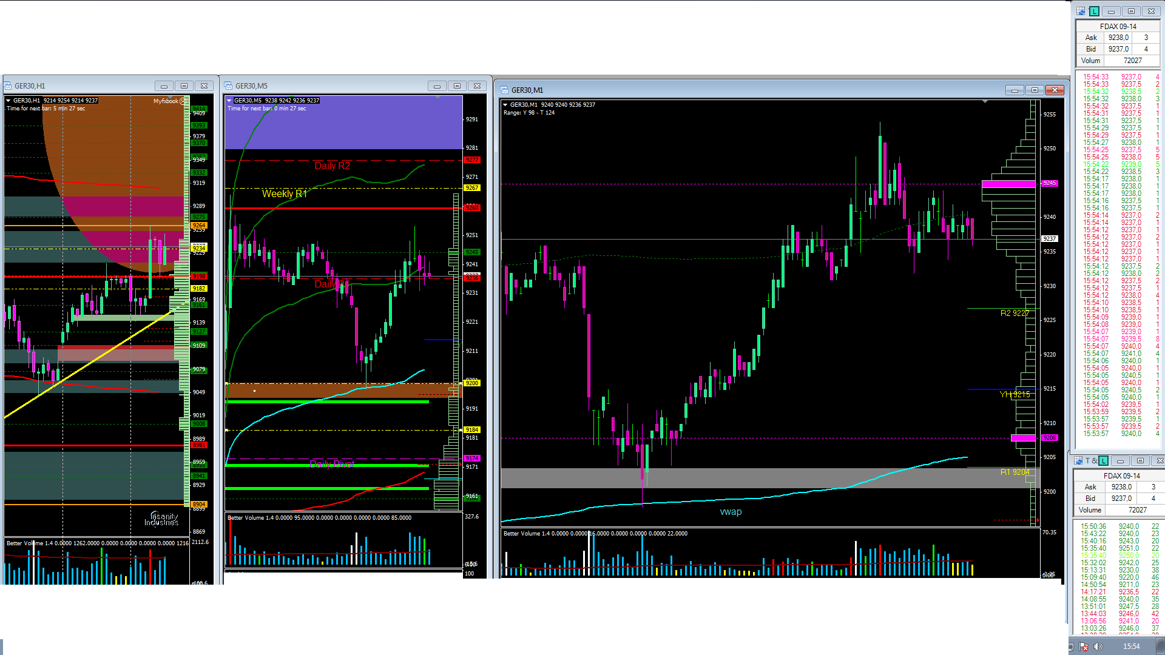The image size is (1165, 655).
Task: Click the grid icon of the T& time-and-sales window
Action: pyautogui.click(x=1079, y=461)
